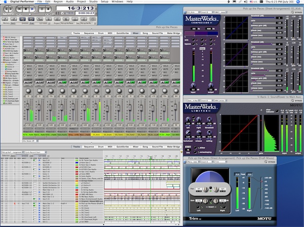Click the ceiling knob in the Limiter
304x227 pixels.
209,132
